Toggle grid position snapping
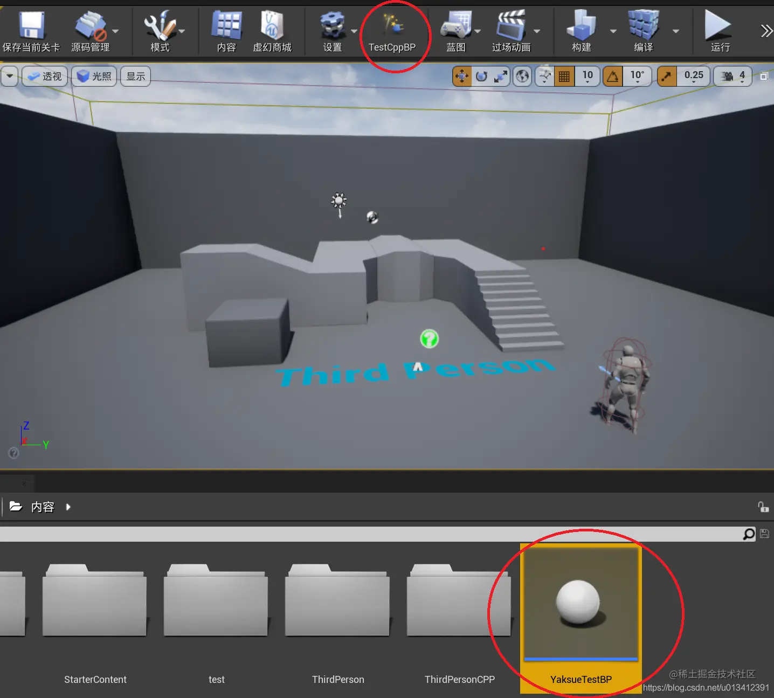774x698 pixels. point(564,77)
